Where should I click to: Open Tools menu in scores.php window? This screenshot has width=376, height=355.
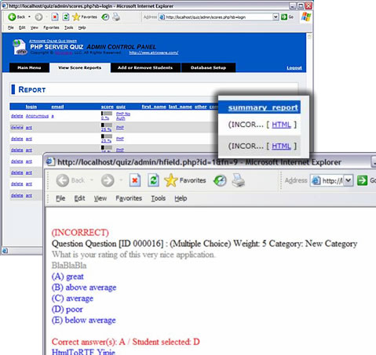tap(68, 27)
